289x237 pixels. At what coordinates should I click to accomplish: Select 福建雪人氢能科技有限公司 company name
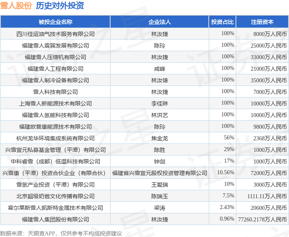pyautogui.click(x=55, y=115)
